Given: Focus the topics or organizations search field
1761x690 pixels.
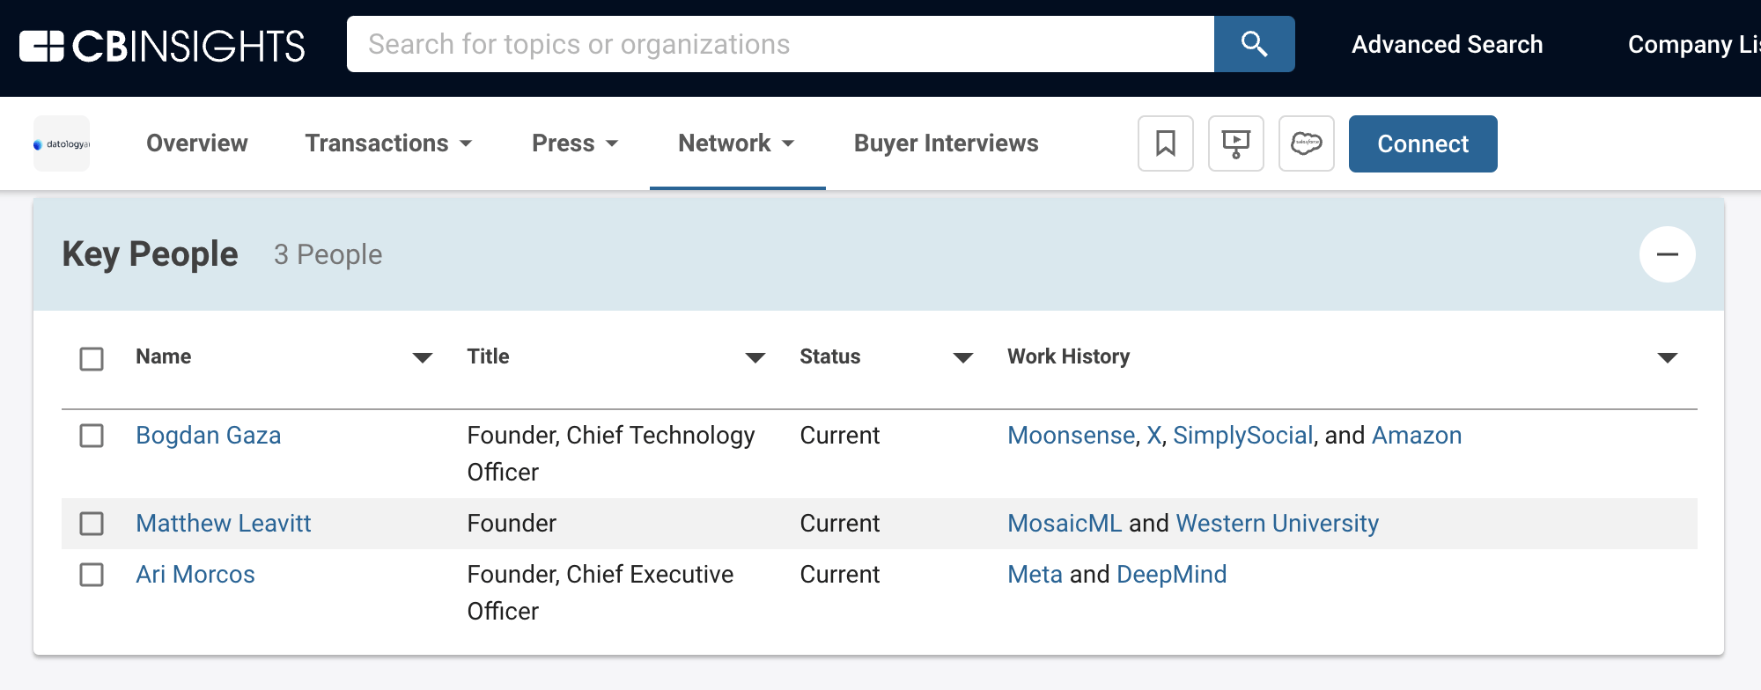Looking at the screenshot, I should coord(780,44).
